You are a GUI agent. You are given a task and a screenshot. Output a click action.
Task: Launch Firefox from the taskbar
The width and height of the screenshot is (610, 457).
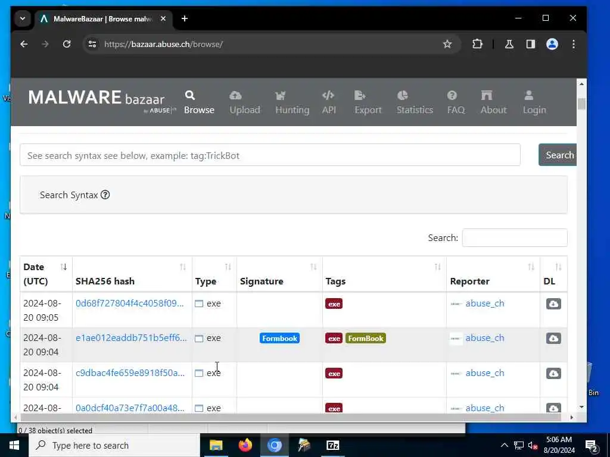click(x=245, y=445)
